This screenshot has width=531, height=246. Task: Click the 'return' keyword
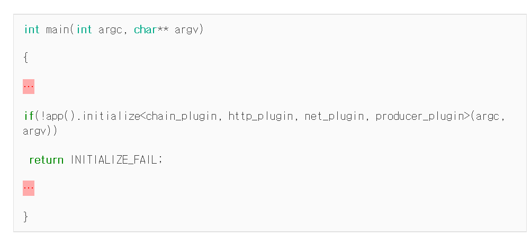tap(47, 159)
